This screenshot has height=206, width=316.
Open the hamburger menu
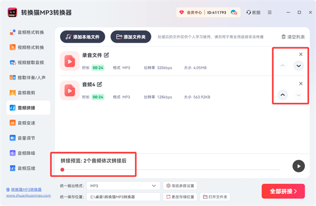[x=270, y=13]
